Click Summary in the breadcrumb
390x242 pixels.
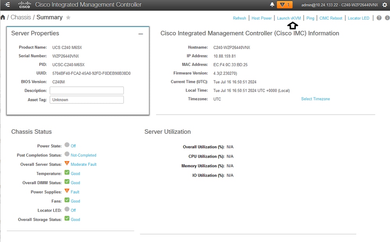coord(50,17)
